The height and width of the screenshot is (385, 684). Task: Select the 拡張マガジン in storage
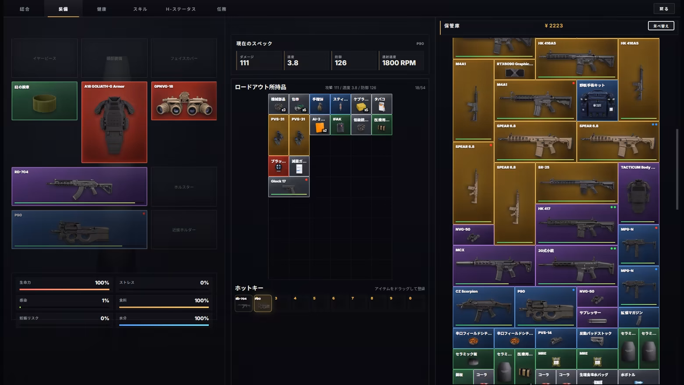point(638,317)
